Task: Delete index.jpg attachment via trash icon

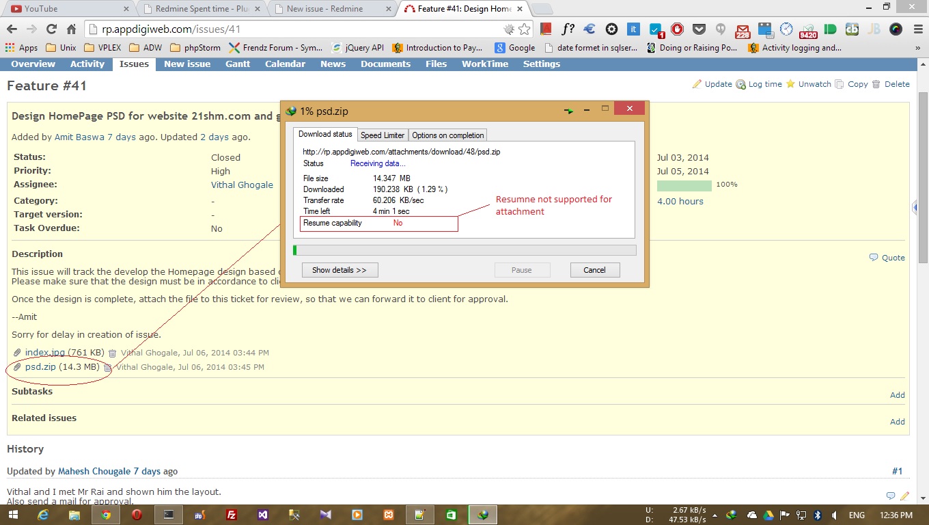Action: 112,353
